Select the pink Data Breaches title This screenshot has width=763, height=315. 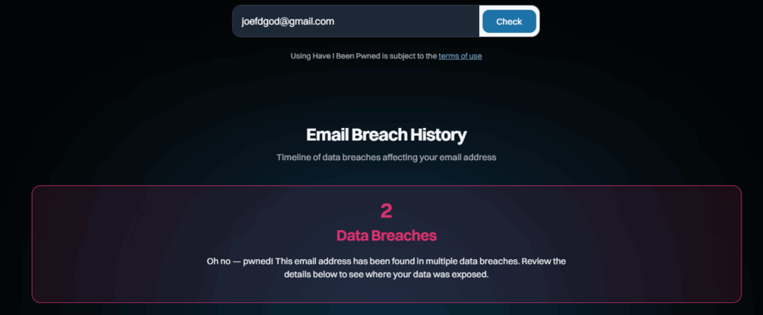tap(386, 235)
